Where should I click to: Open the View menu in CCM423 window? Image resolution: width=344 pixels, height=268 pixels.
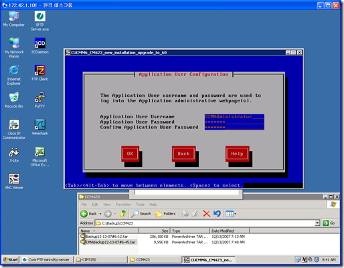coord(107,205)
